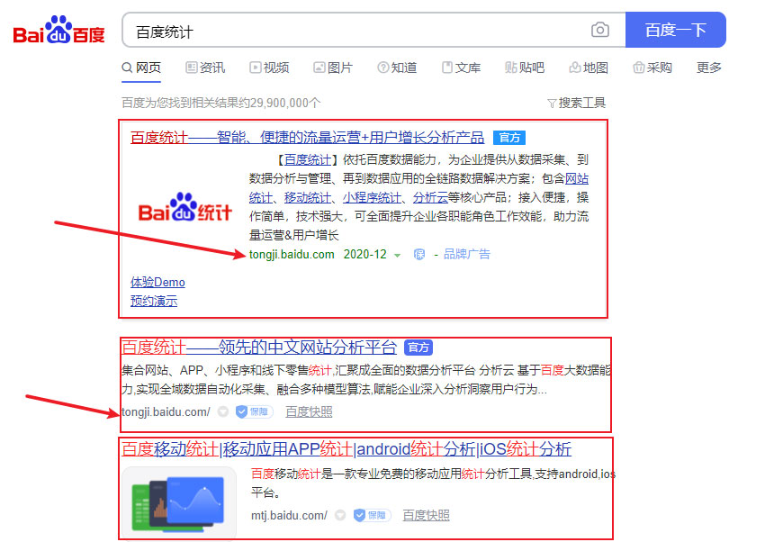Go to the 贴吧 tab
Image resolution: width=765 pixels, height=542 pixels.
tap(525, 68)
